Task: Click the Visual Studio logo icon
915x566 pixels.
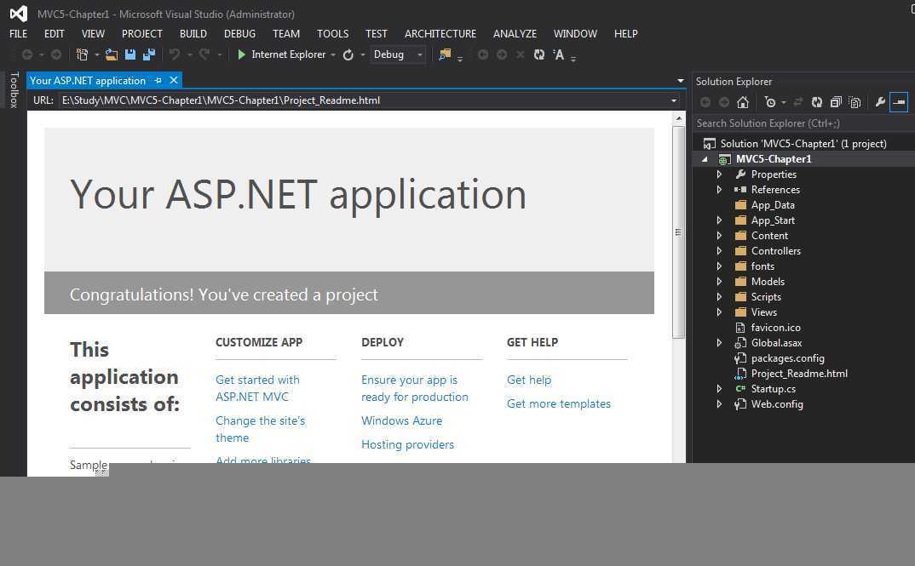Action: (x=19, y=13)
